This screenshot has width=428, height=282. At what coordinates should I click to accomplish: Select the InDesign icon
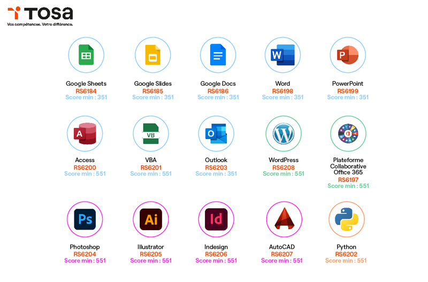[x=216, y=219]
